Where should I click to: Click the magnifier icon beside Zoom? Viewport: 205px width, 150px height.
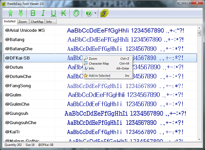[86, 58]
